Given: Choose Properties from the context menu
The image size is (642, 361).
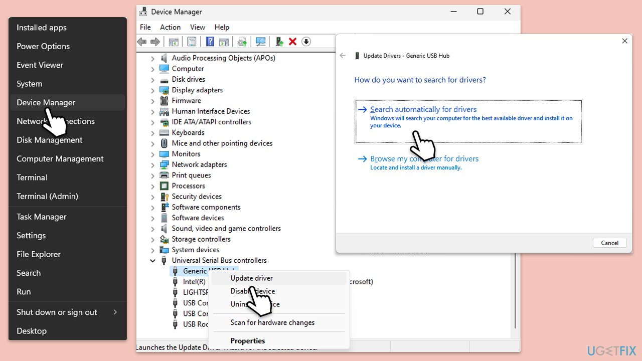Looking at the screenshot, I should pos(279,340).
